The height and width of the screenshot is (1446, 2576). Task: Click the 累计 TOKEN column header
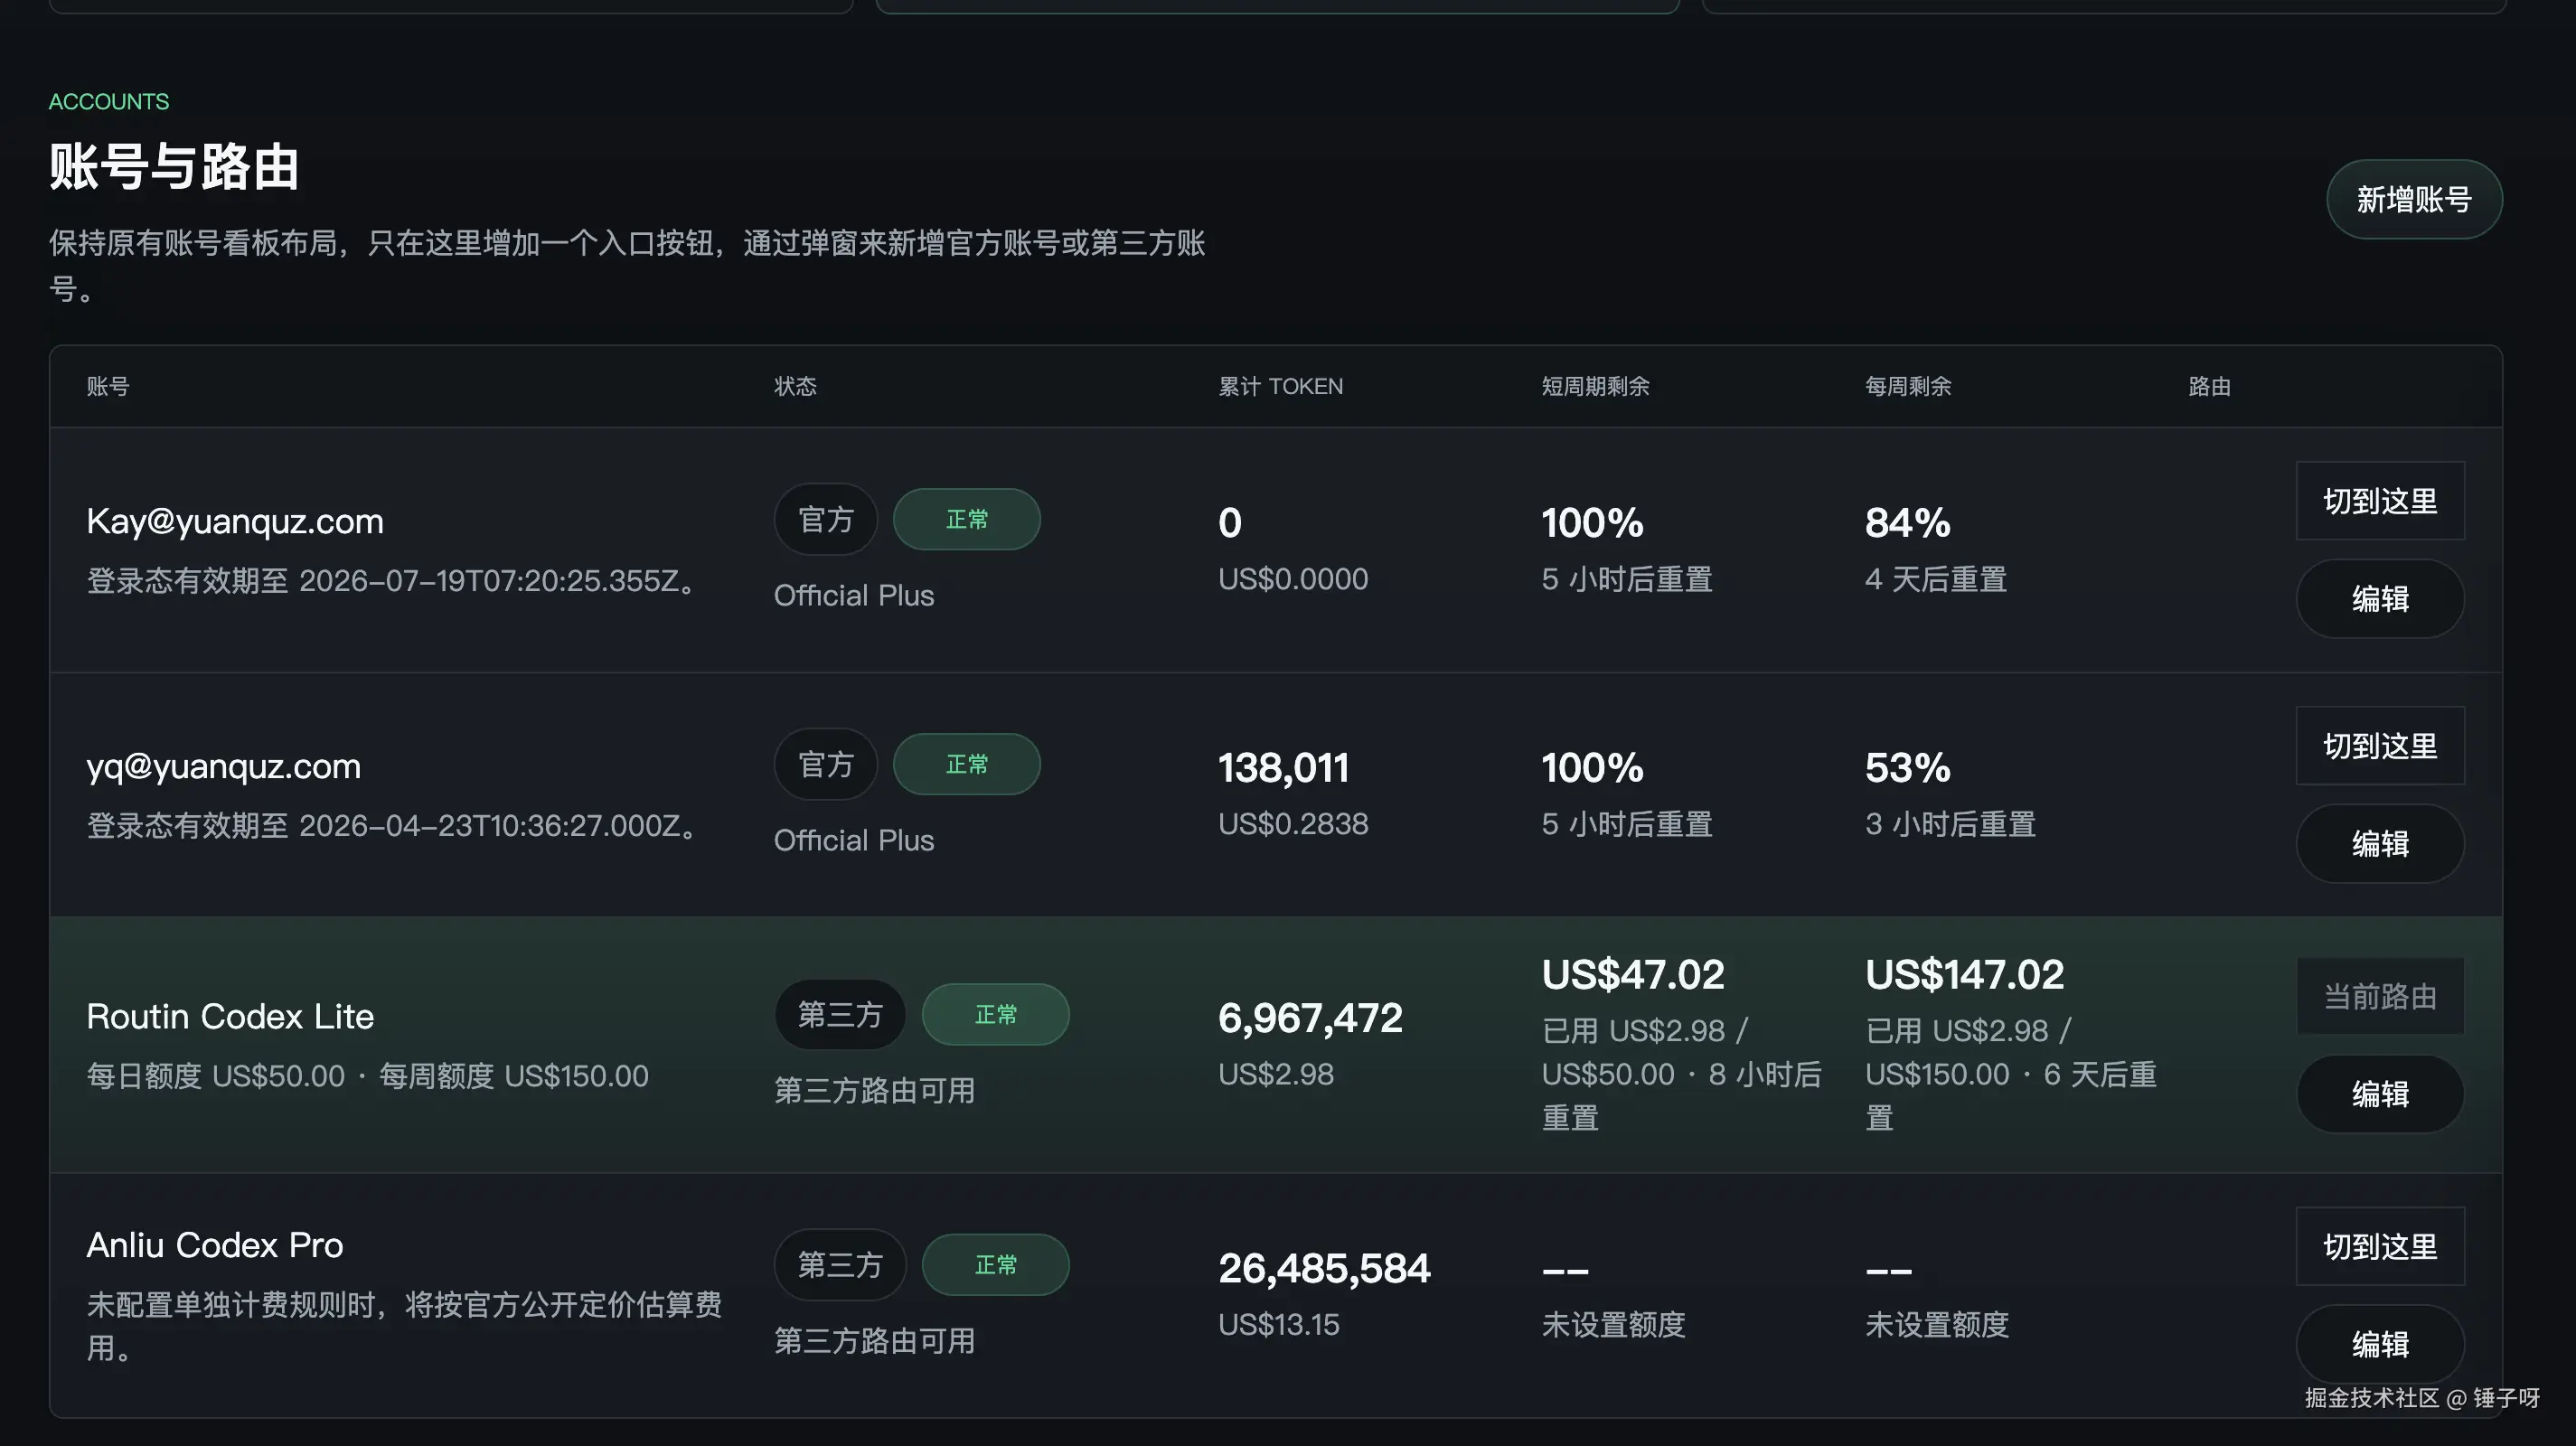pos(1280,386)
